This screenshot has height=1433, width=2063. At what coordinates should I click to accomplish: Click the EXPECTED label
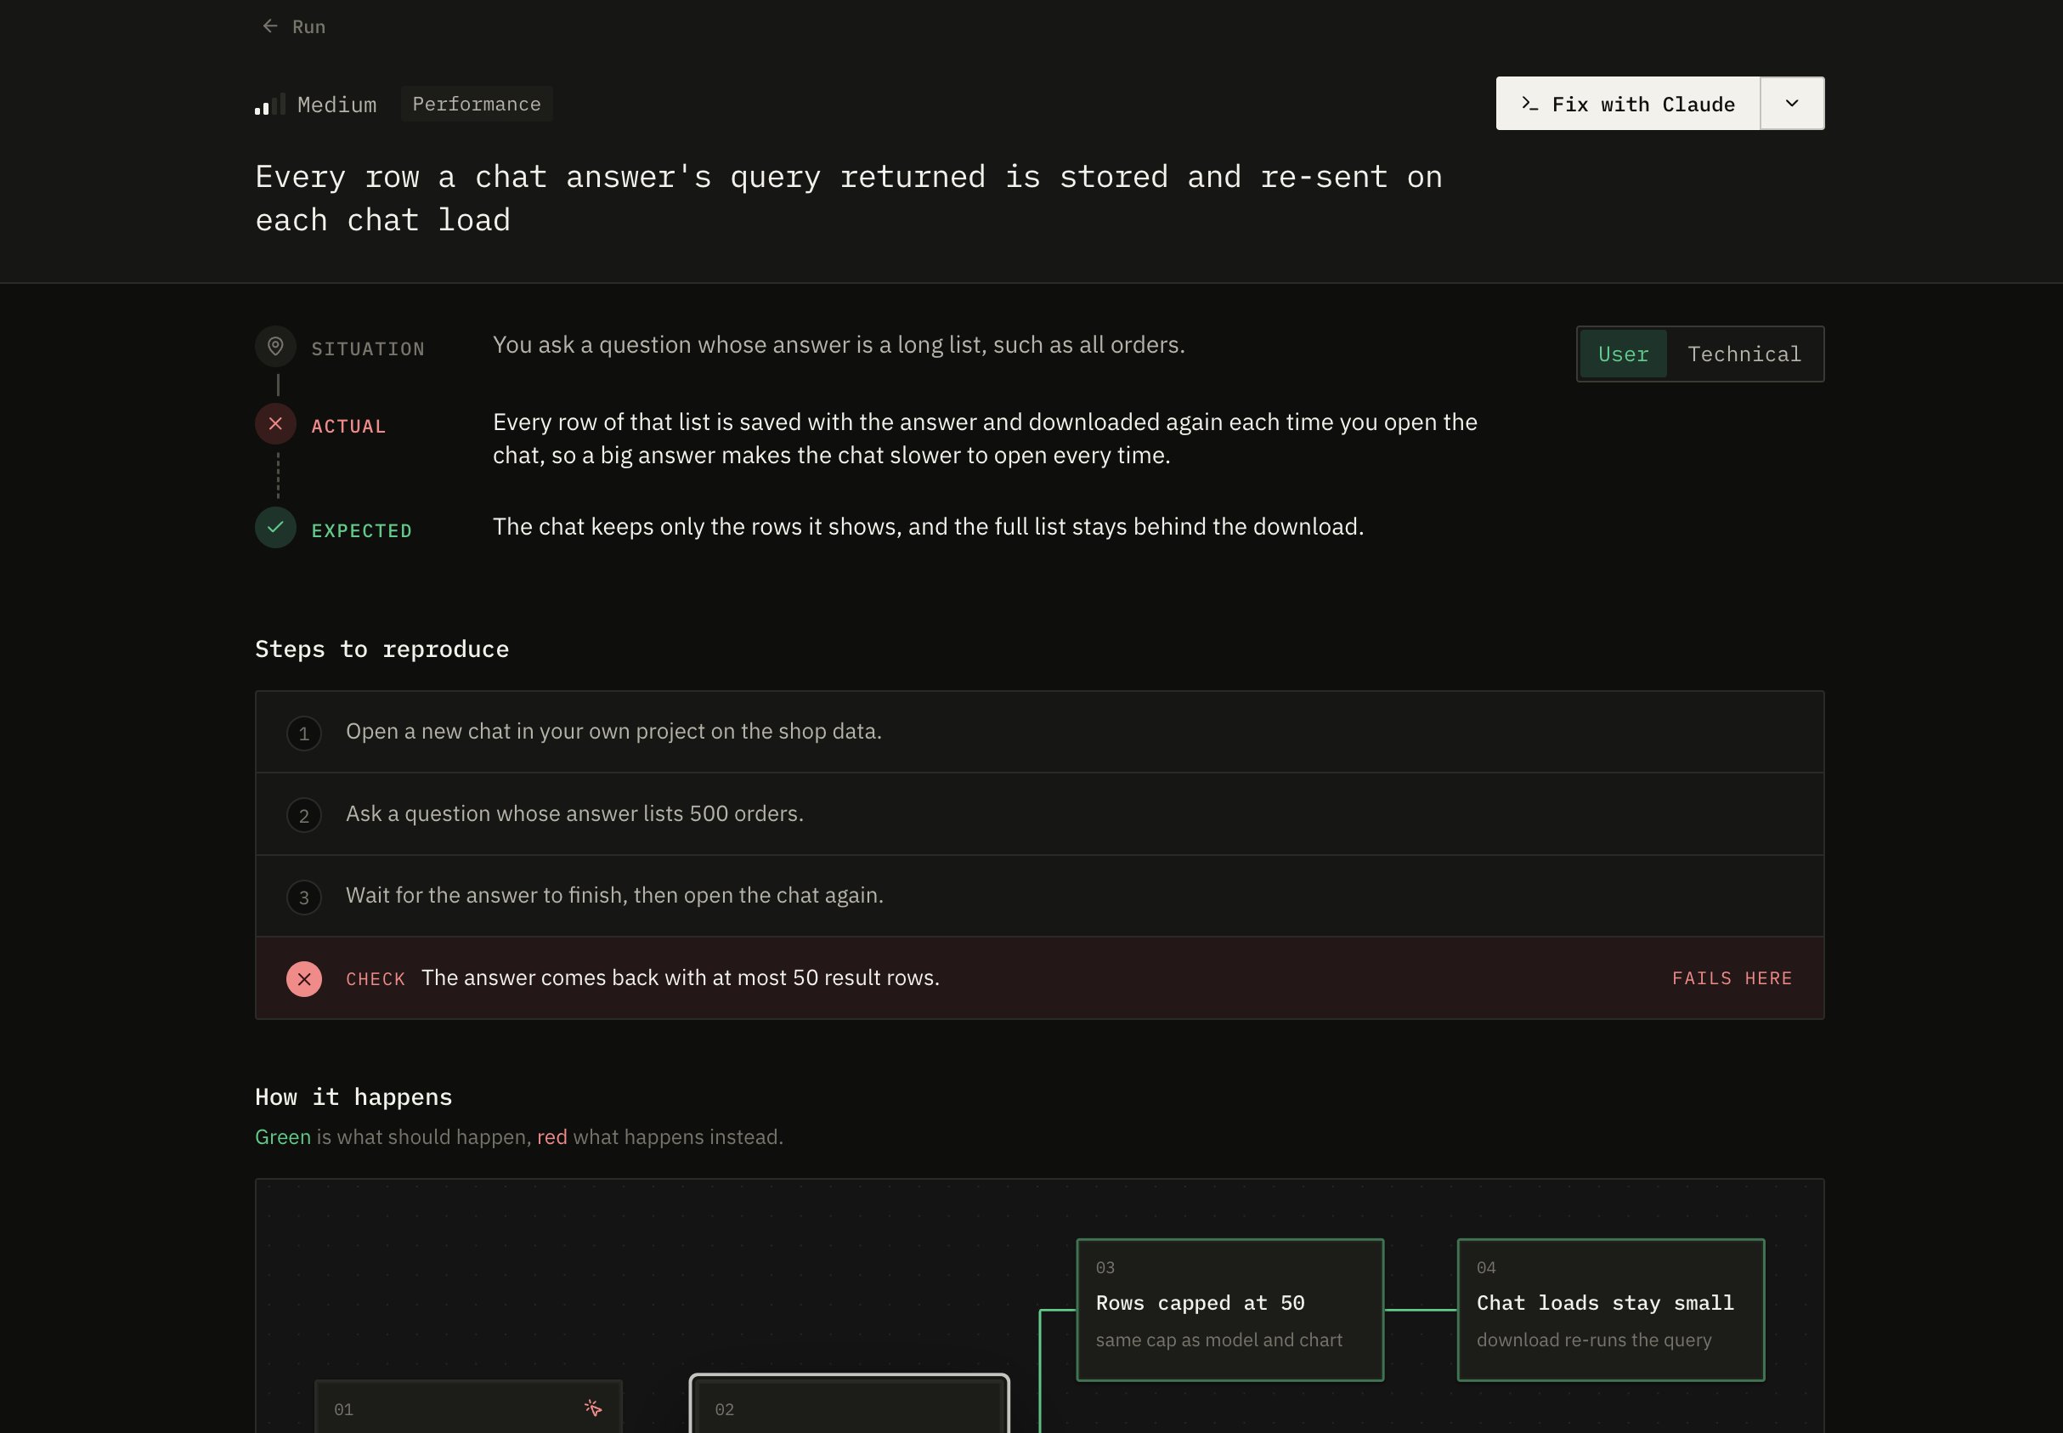coord(362,530)
